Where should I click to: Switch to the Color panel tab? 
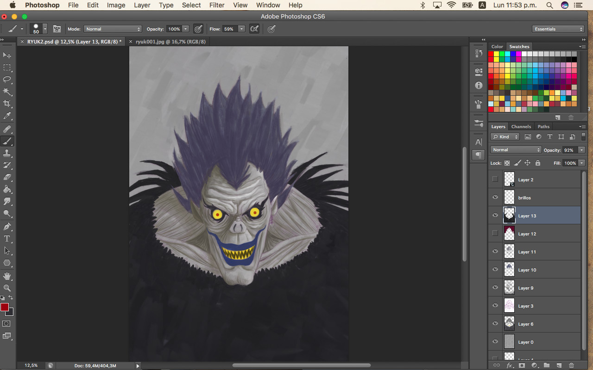pyautogui.click(x=497, y=46)
